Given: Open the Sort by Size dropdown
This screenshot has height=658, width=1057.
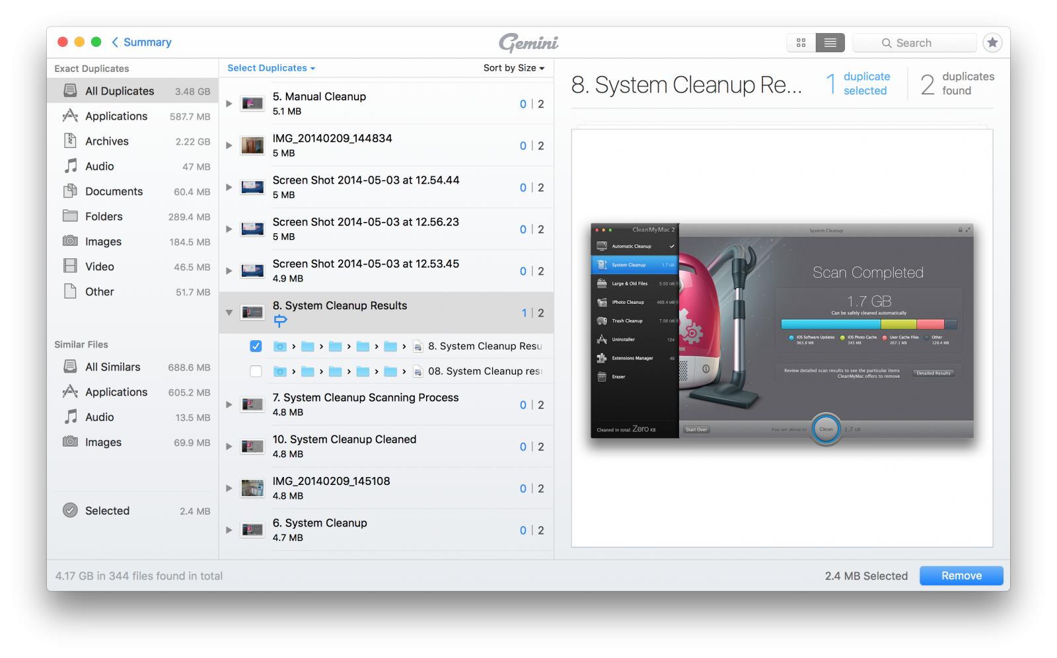Looking at the screenshot, I should pyautogui.click(x=513, y=68).
